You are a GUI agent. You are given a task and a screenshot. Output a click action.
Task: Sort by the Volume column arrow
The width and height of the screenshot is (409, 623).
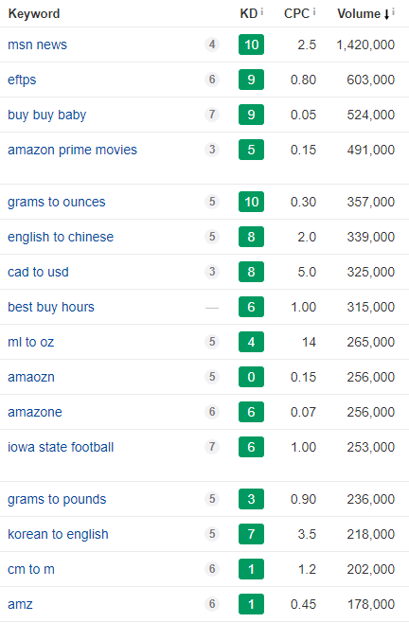click(x=386, y=15)
